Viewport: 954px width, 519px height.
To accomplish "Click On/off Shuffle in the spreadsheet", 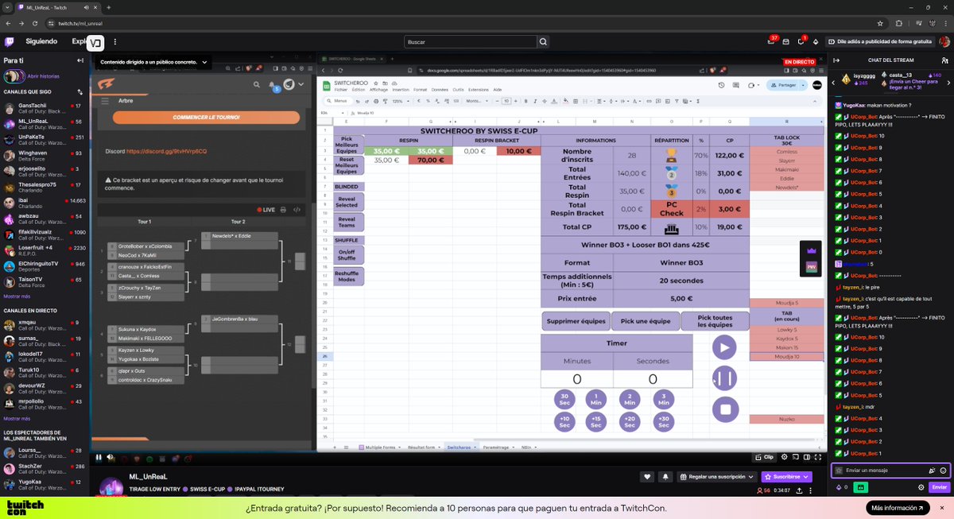I will [x=347, y=254].
